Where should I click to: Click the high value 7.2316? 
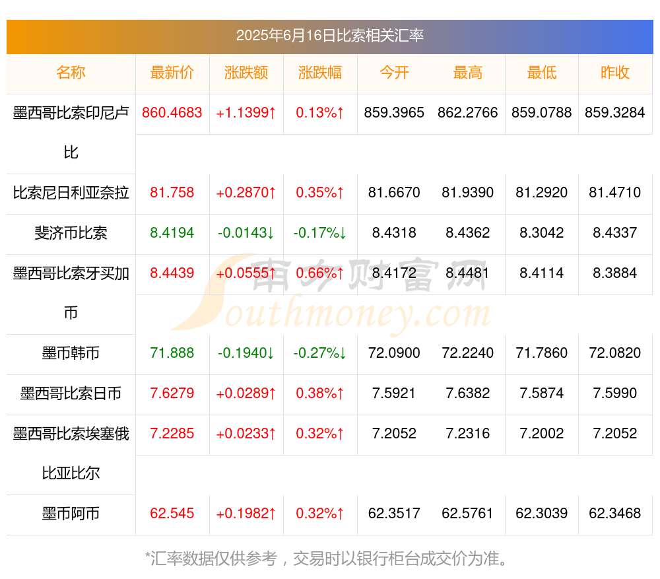[468, 433]
